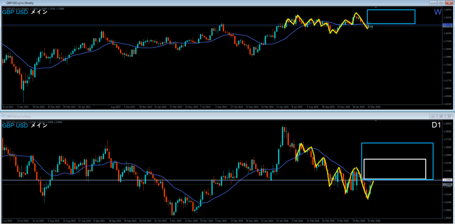Select the white 'D1' timeframe label

(436, 125)
